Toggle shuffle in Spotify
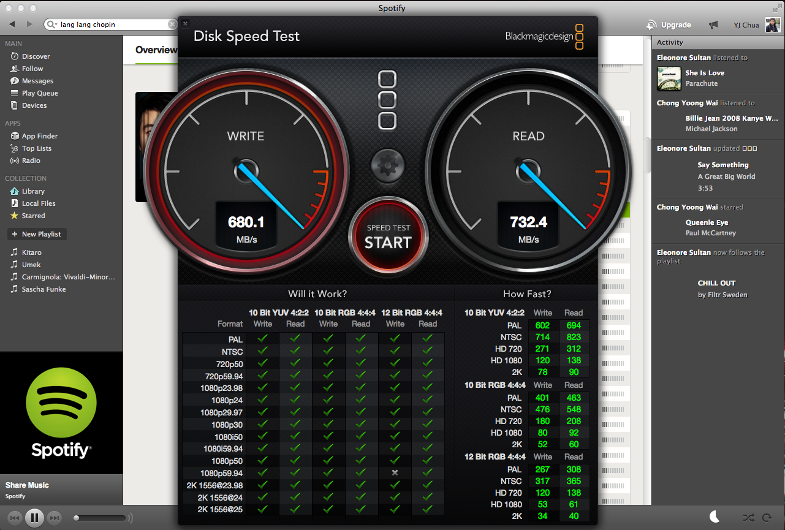Image resolution: width=785 pixels, height=530 pixels. click(x=748, y=518)
